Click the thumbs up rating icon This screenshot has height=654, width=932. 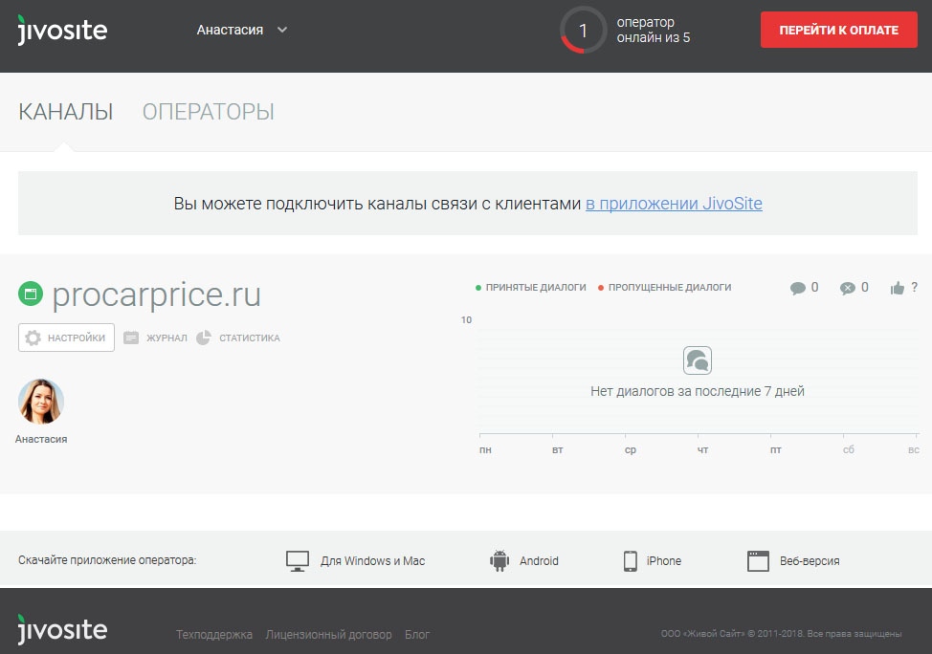898,288
